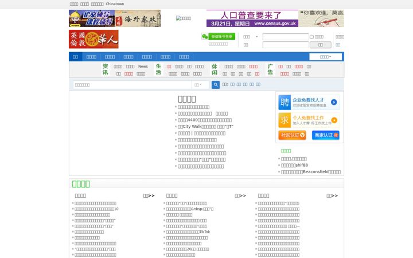Click the blue 聘 recruitment icon
The image size is (413, 258).
[x=285, y=103]
